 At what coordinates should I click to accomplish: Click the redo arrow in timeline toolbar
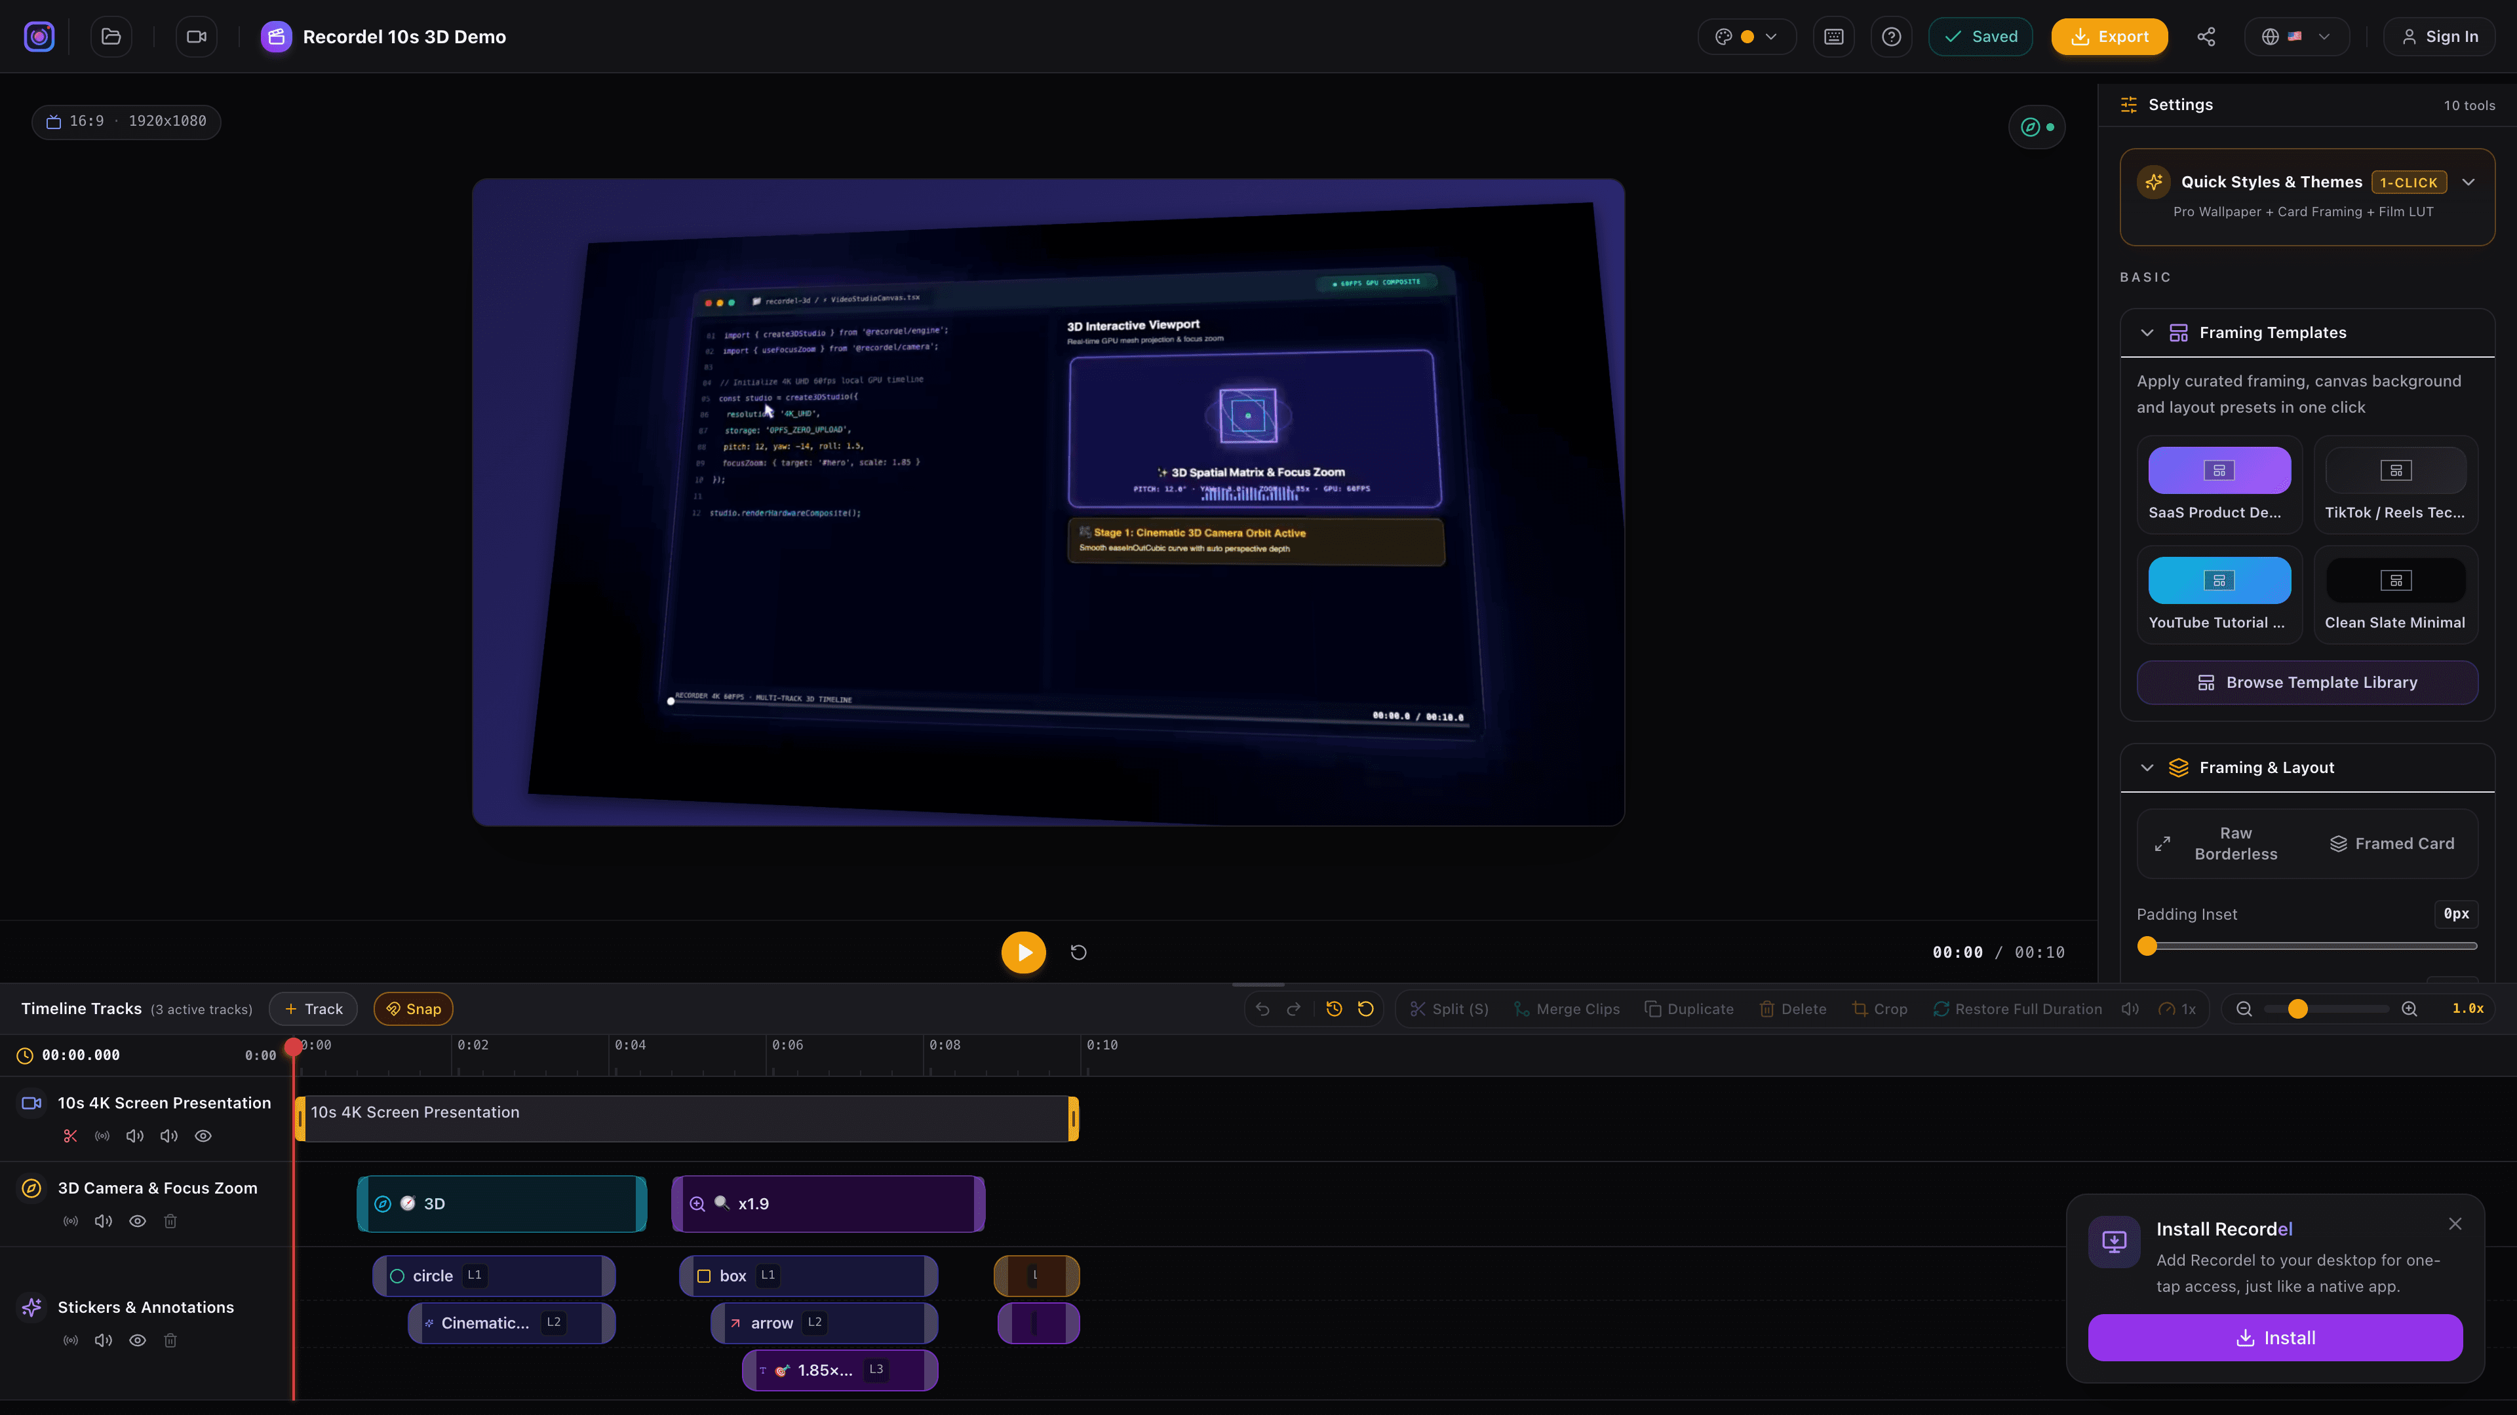point(1294,1009)
